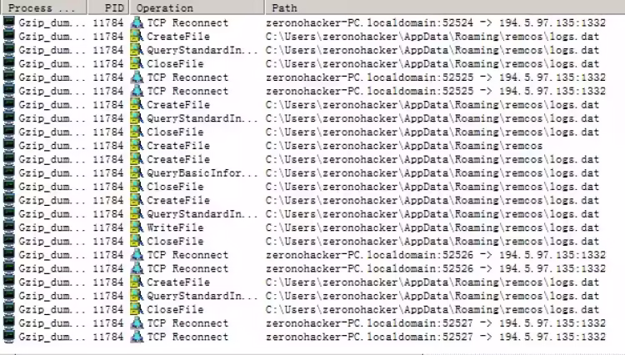The width and height of the screenshot is (625, 355).
Task: Click Gzip_dum... process name in the port 52524 row
Action: coord(52,22)
